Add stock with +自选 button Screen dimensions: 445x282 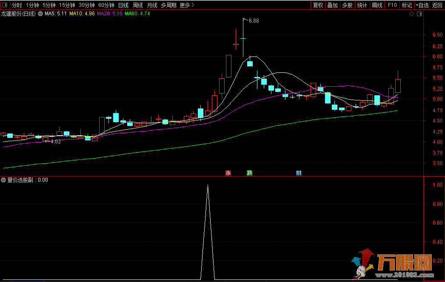tap(422, 5)
